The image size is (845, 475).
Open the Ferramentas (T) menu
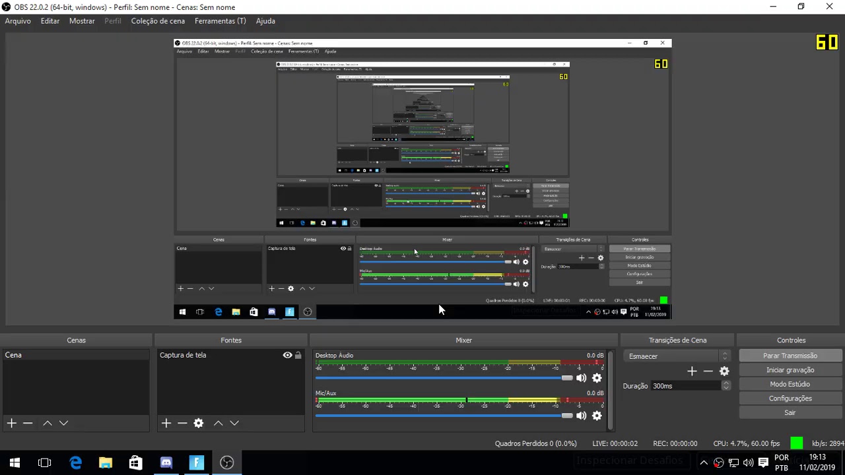coord(220,21)
